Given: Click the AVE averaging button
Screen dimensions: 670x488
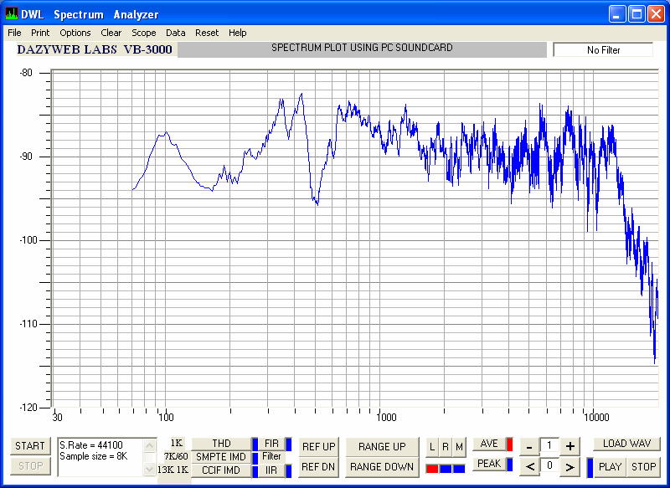Looking at the screenshot, I should click(489, 444).
